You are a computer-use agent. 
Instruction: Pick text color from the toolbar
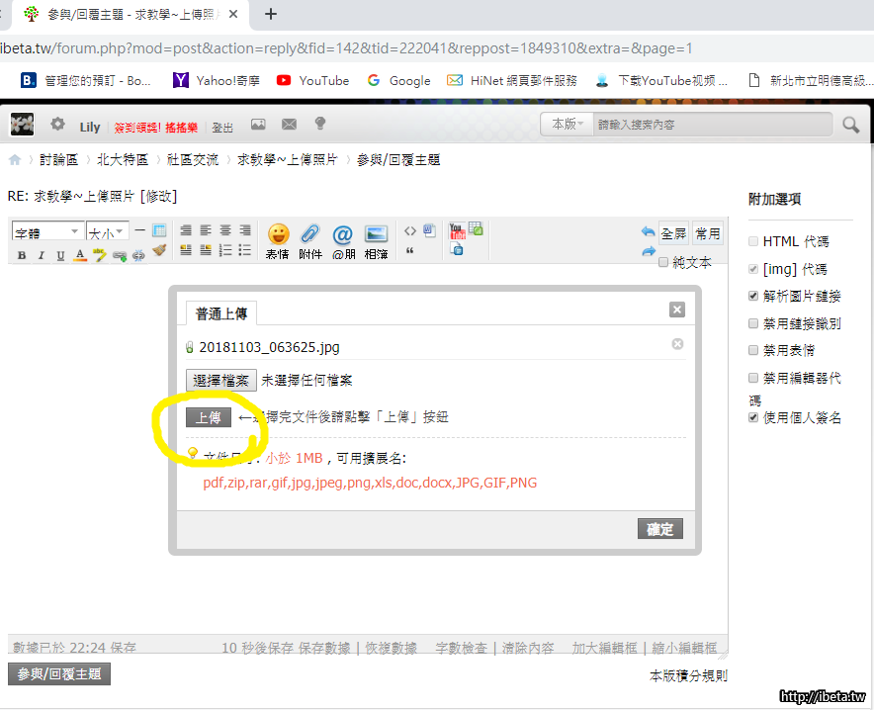coord(80,255)
